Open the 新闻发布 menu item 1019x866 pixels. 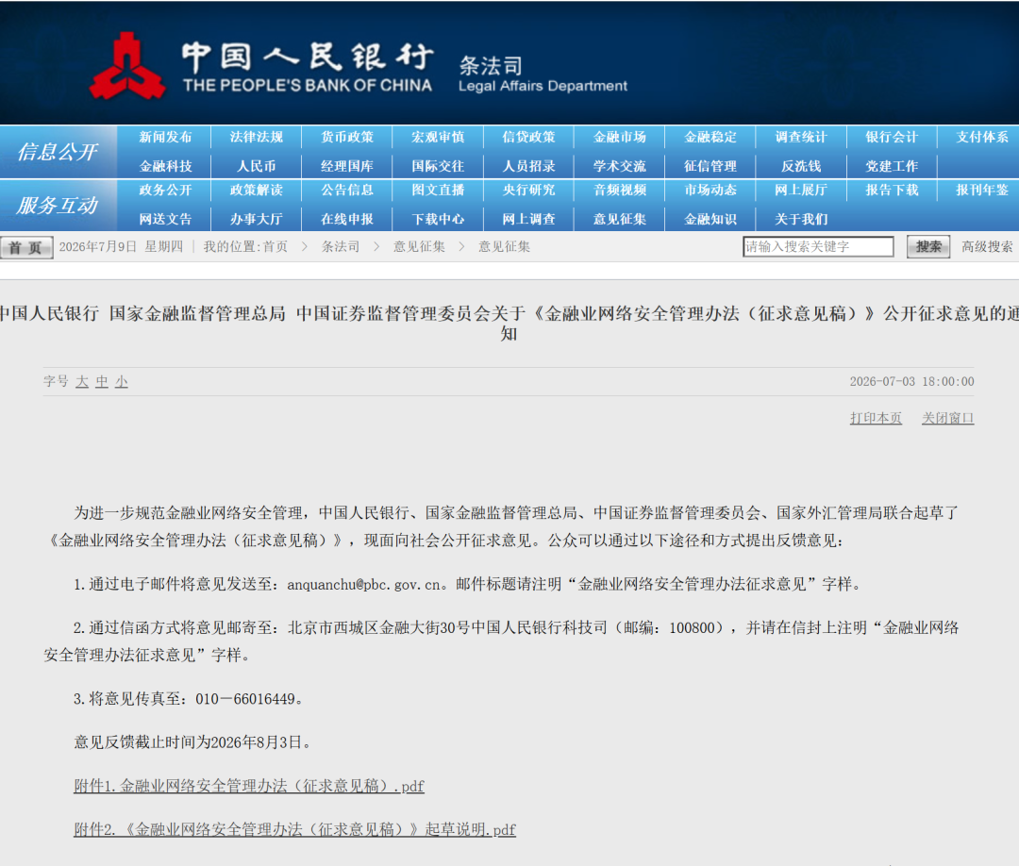coord(165,137)
